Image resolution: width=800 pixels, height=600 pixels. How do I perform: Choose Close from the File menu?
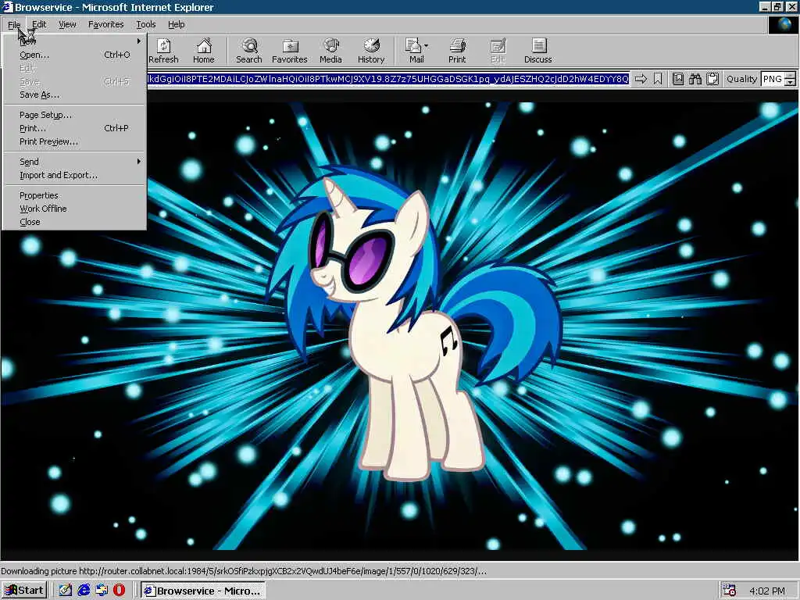tap(74, 222)
